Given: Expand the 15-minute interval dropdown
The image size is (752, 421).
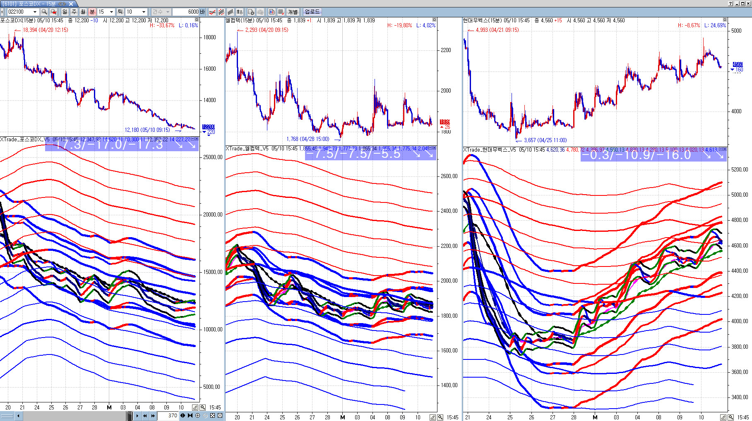Looking at the screenshot, I should tap(111, 12).
